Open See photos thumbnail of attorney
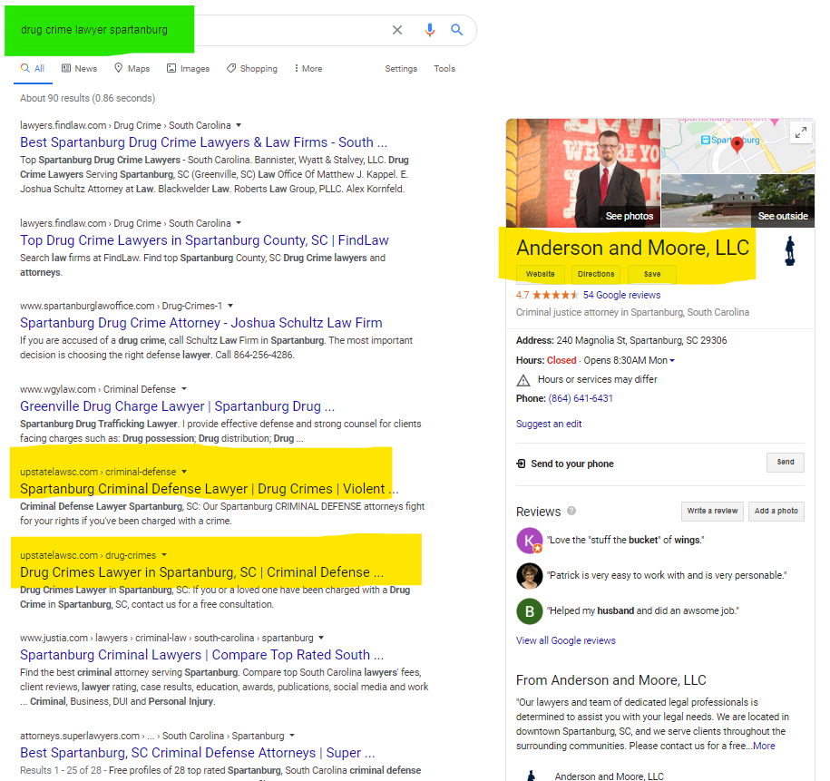Screen dimensions: 830x781 point(583,173)
